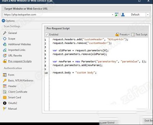This screenshot has width=153, height=125.
Task: Click the OAuth2 icon
Action: pos(5,103)
